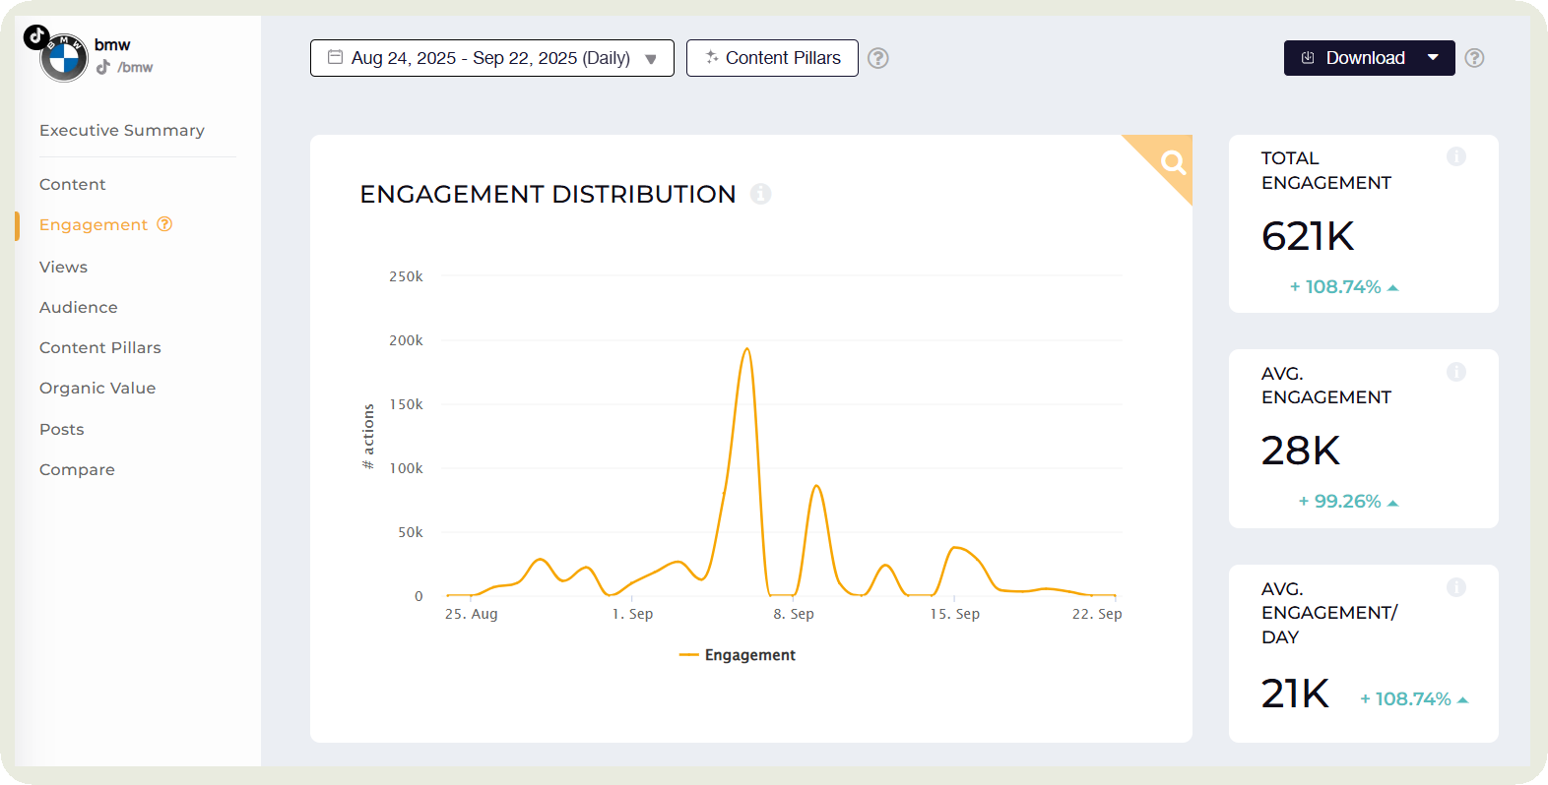The height and width of the screenshot is (785, 1548).
Task: Click the magnifier icon on chart corner
Action: coord(1172,161)
